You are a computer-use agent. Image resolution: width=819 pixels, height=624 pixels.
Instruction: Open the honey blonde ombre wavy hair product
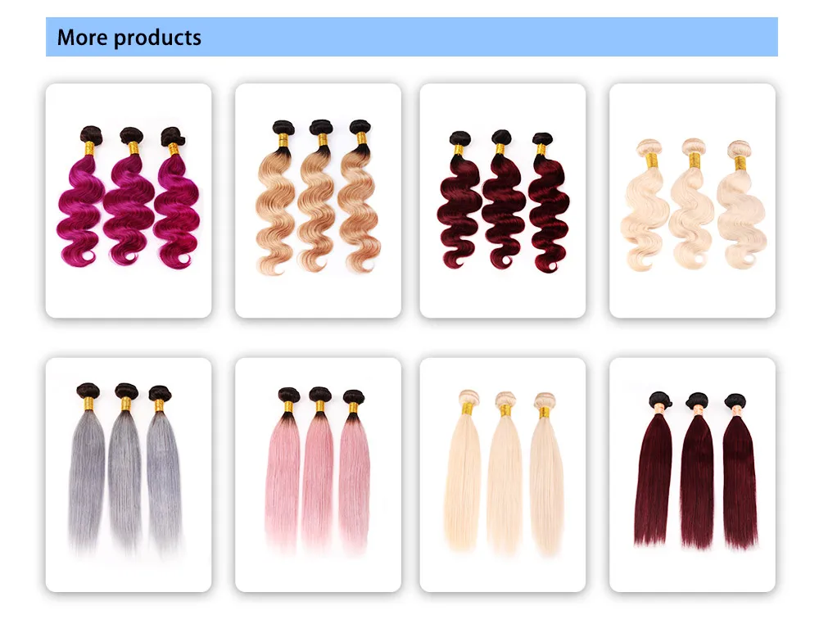tap(318, 201)
